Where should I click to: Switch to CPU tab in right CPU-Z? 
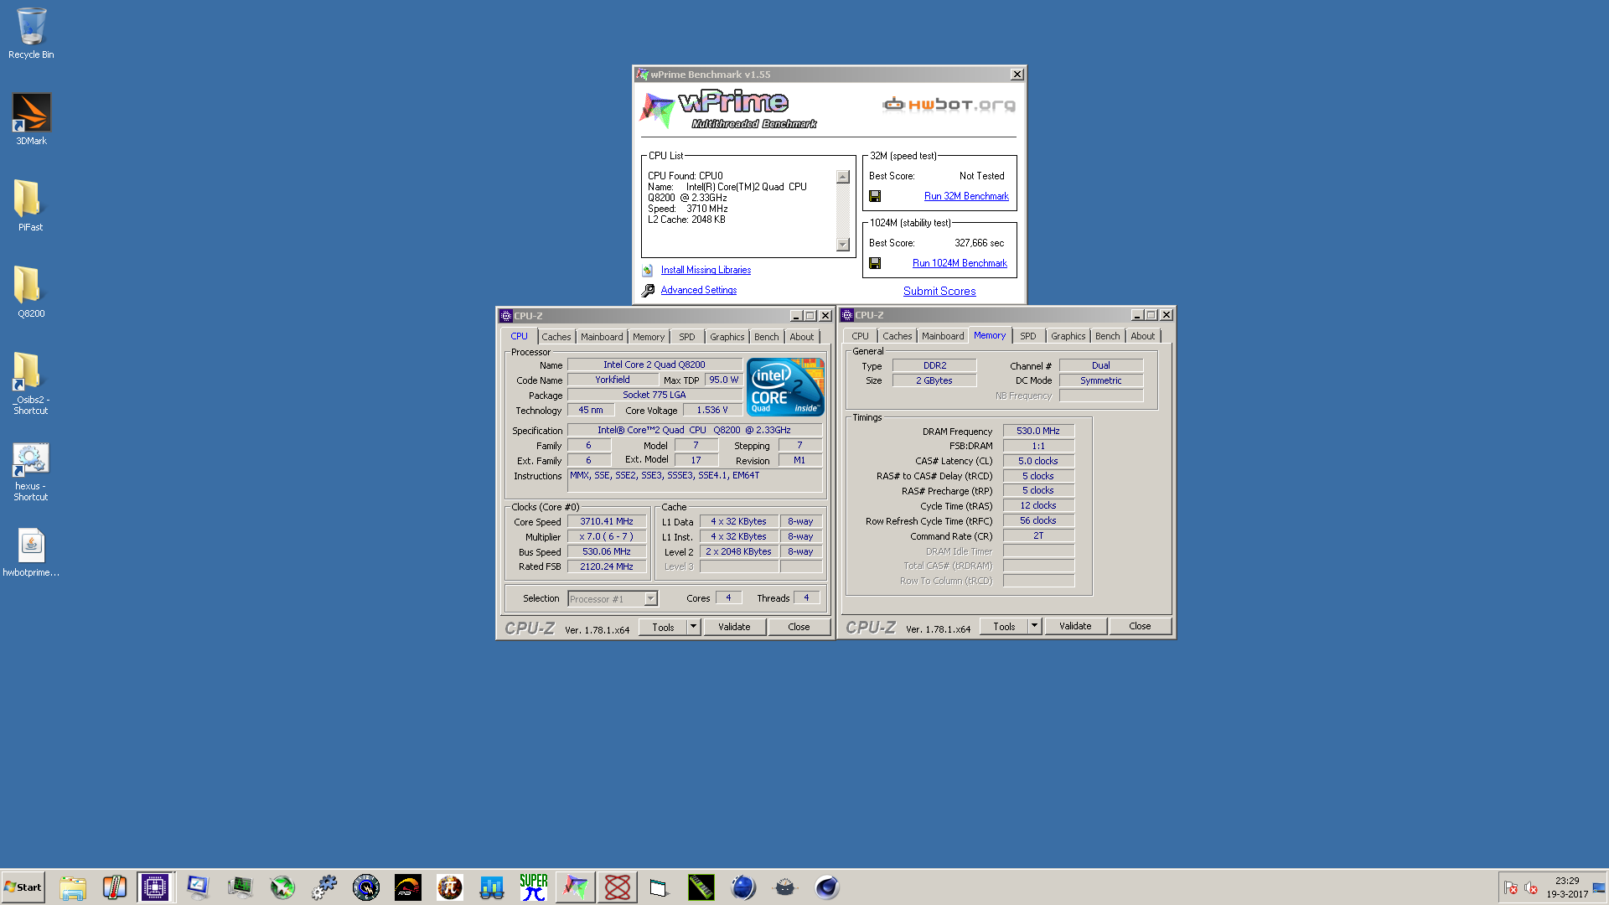[x=860, y=336]
